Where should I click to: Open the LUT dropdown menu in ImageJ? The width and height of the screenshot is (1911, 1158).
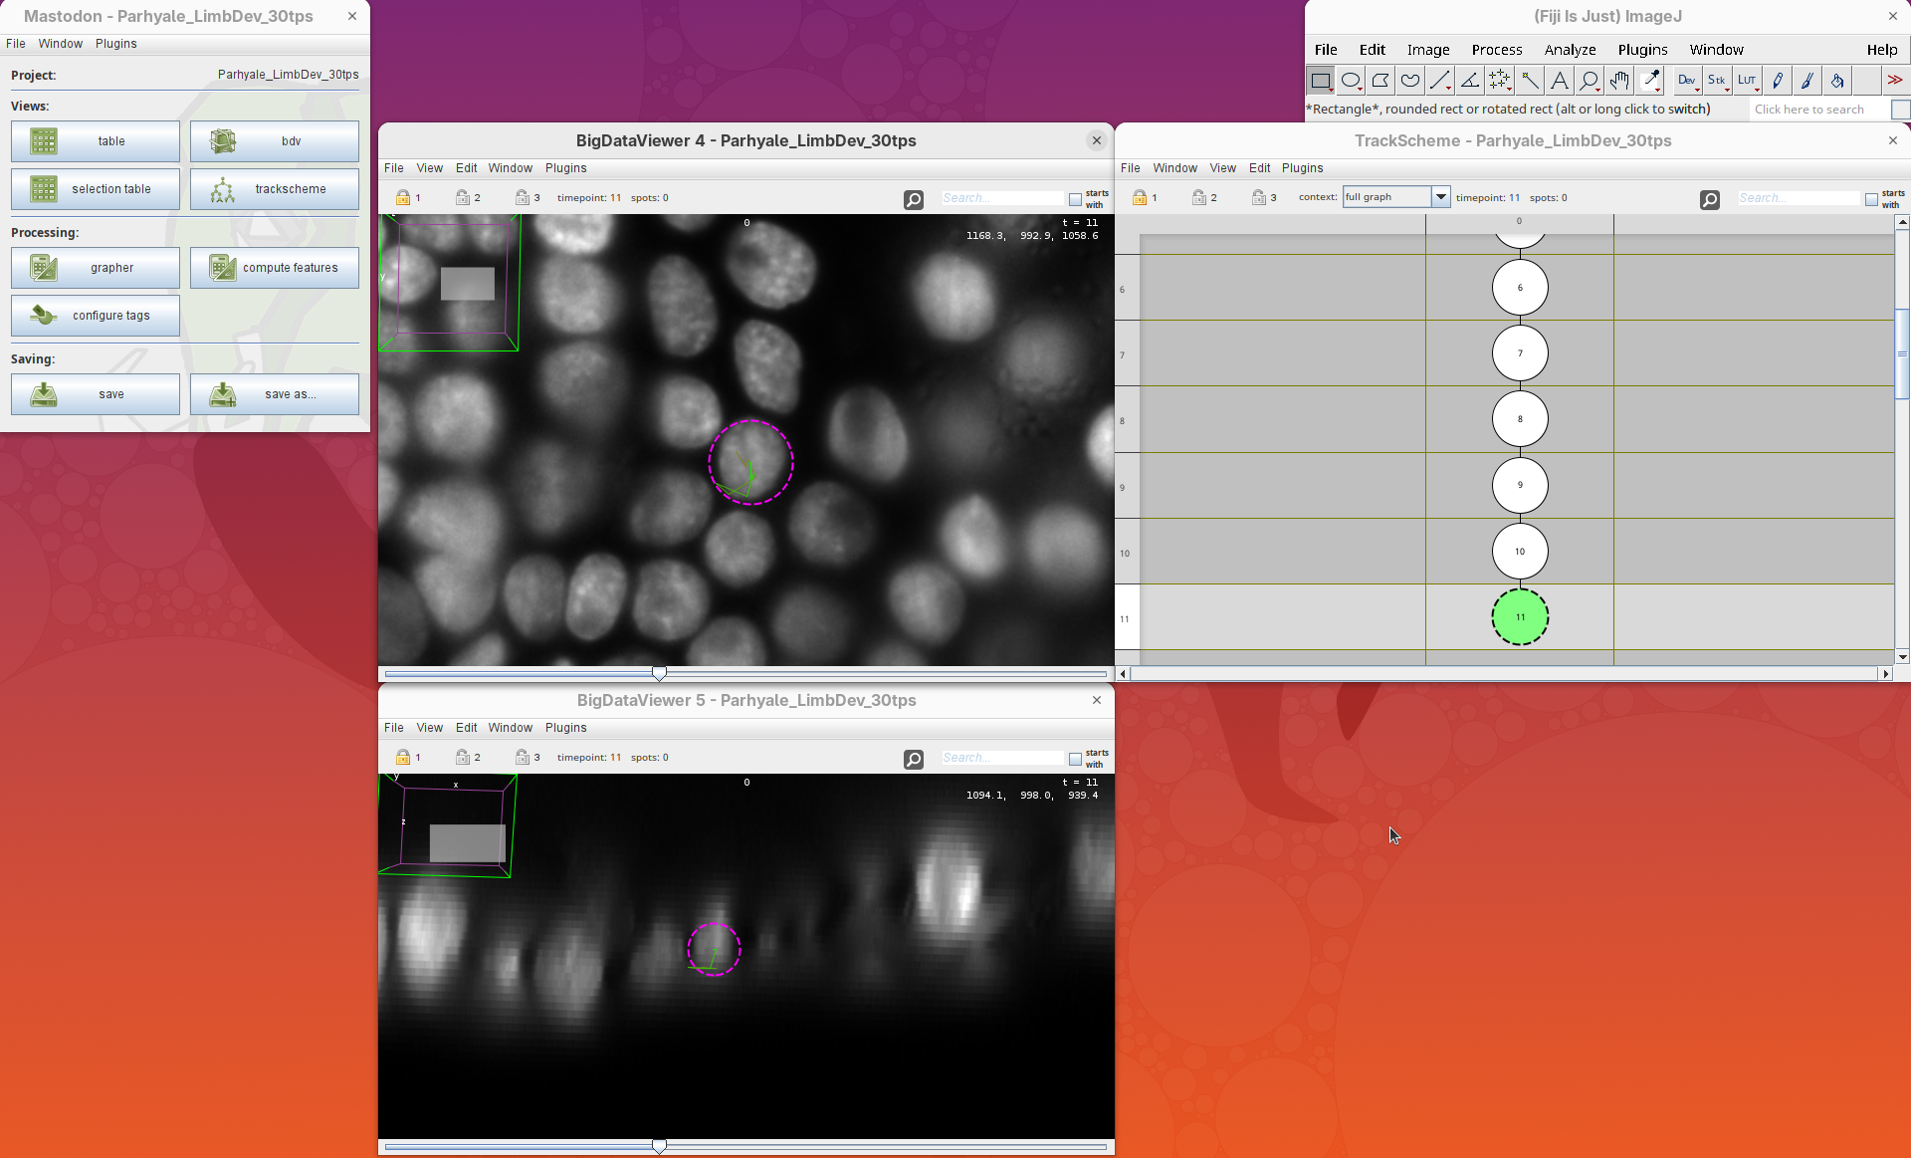[x=1748, y=81]
